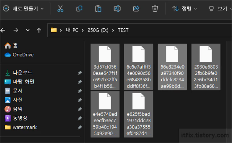Click the Rename icon in toolbar
232x143 pixels.
point(117,9)
